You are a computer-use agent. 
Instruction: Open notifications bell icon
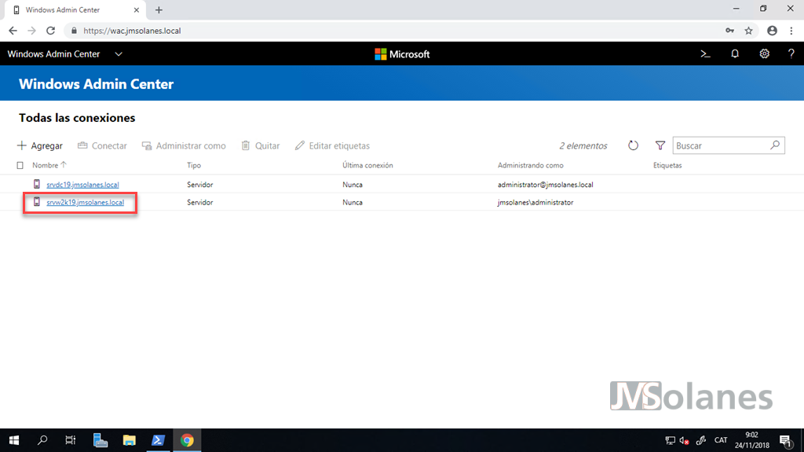click(735, 54)
